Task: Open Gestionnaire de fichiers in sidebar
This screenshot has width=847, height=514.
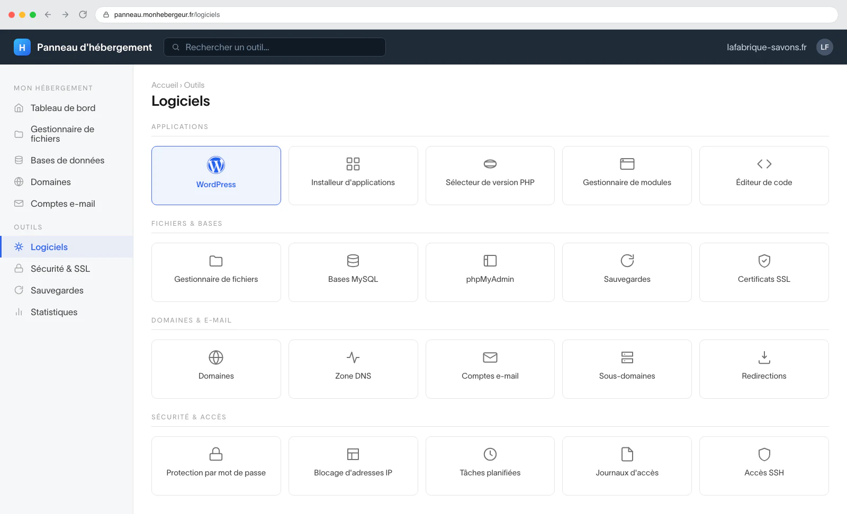Action: [66, 134]
